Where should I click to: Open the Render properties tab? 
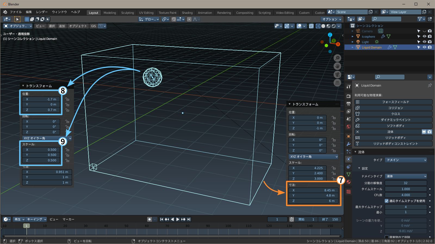click(349, 96)
